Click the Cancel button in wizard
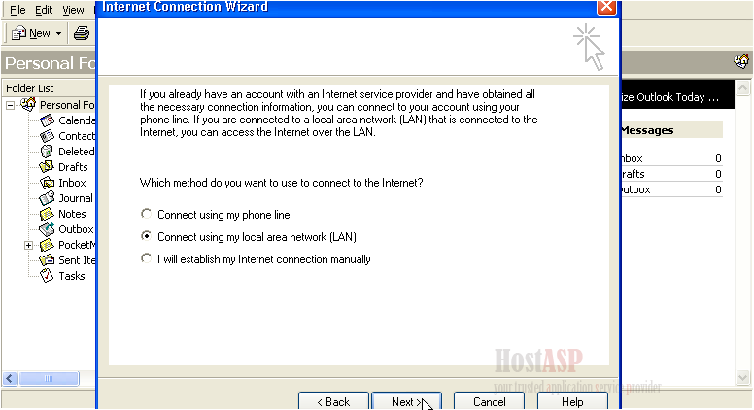 pos(489,401)
